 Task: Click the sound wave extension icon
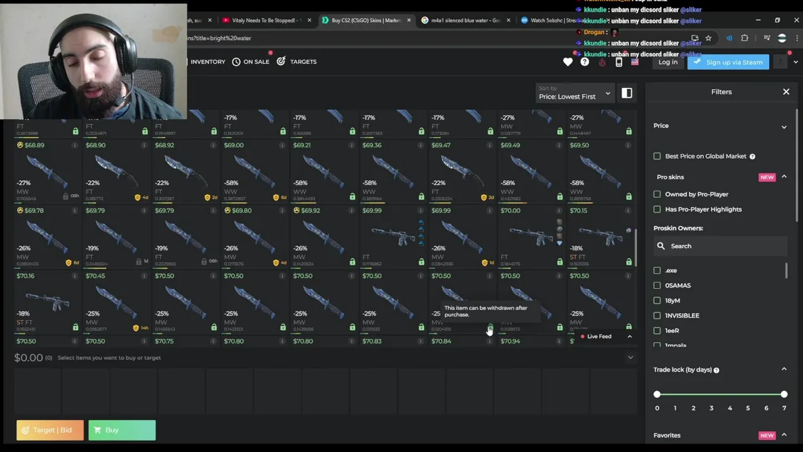pos(729,38)
